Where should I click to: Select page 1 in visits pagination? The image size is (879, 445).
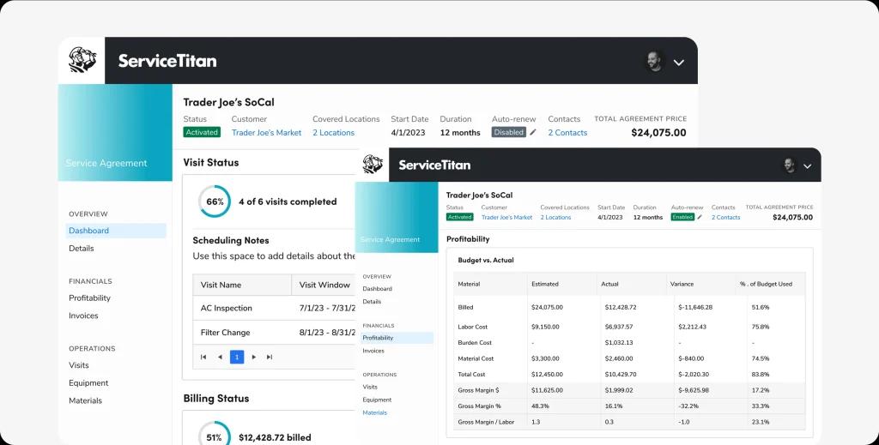point(237,357)
